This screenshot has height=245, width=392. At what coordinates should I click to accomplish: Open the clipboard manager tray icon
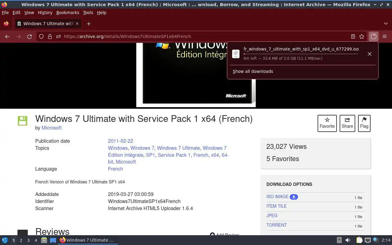[x=359, y=240]
